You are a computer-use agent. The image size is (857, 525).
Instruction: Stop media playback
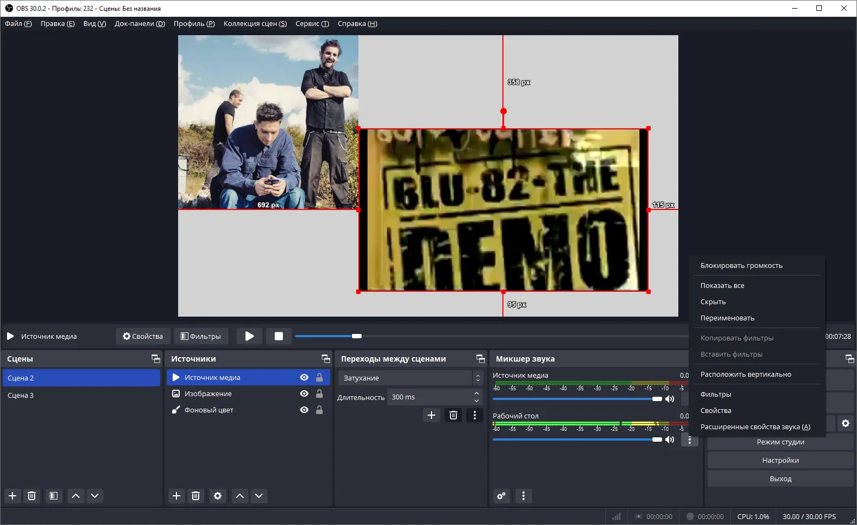(279, 336)
